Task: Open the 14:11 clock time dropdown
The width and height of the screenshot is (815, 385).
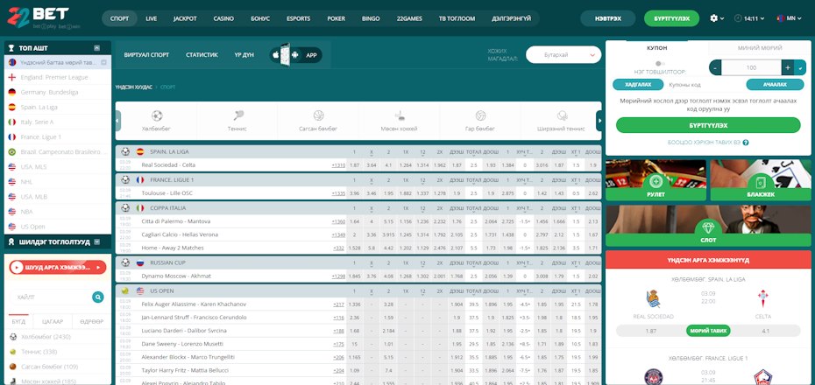Action: point(749,18)
